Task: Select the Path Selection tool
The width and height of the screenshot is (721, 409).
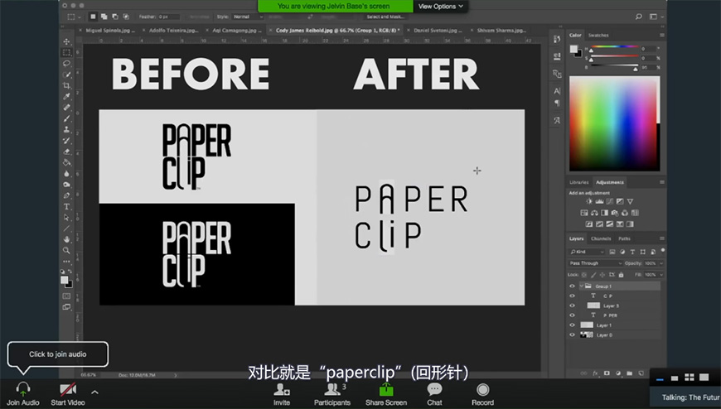Action: pyautogui.click(x=66, y=218)
